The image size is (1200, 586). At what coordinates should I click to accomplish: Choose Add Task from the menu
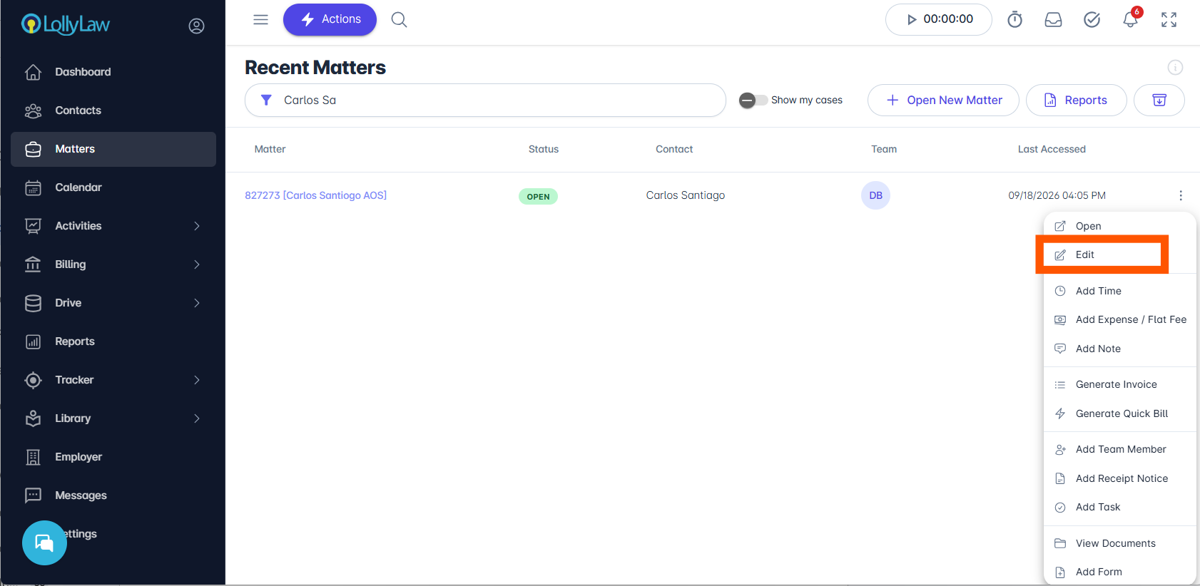(x=1119, y=507)
